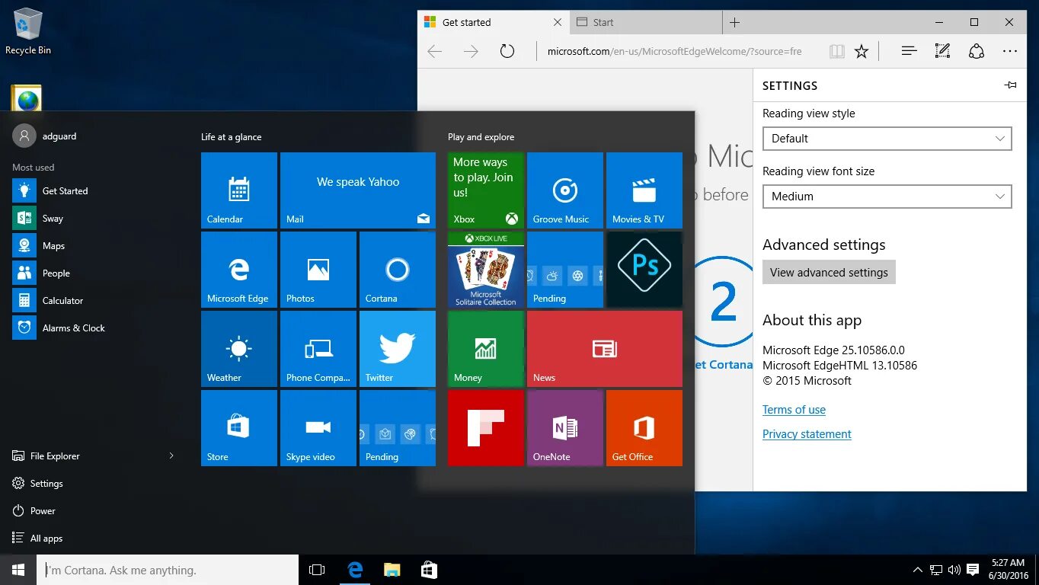Open the Flipboard tile
Image resolution: width=1039 pixels, height=585 pixels.
(486, 428)
